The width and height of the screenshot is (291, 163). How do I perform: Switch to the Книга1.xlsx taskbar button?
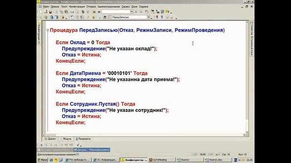tap(218, 160)
